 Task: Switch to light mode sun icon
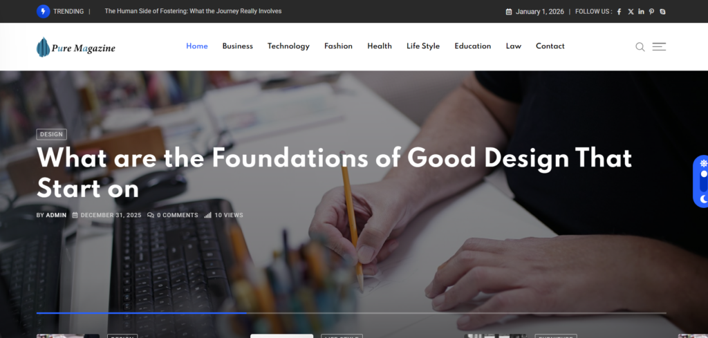pos(703,163)
